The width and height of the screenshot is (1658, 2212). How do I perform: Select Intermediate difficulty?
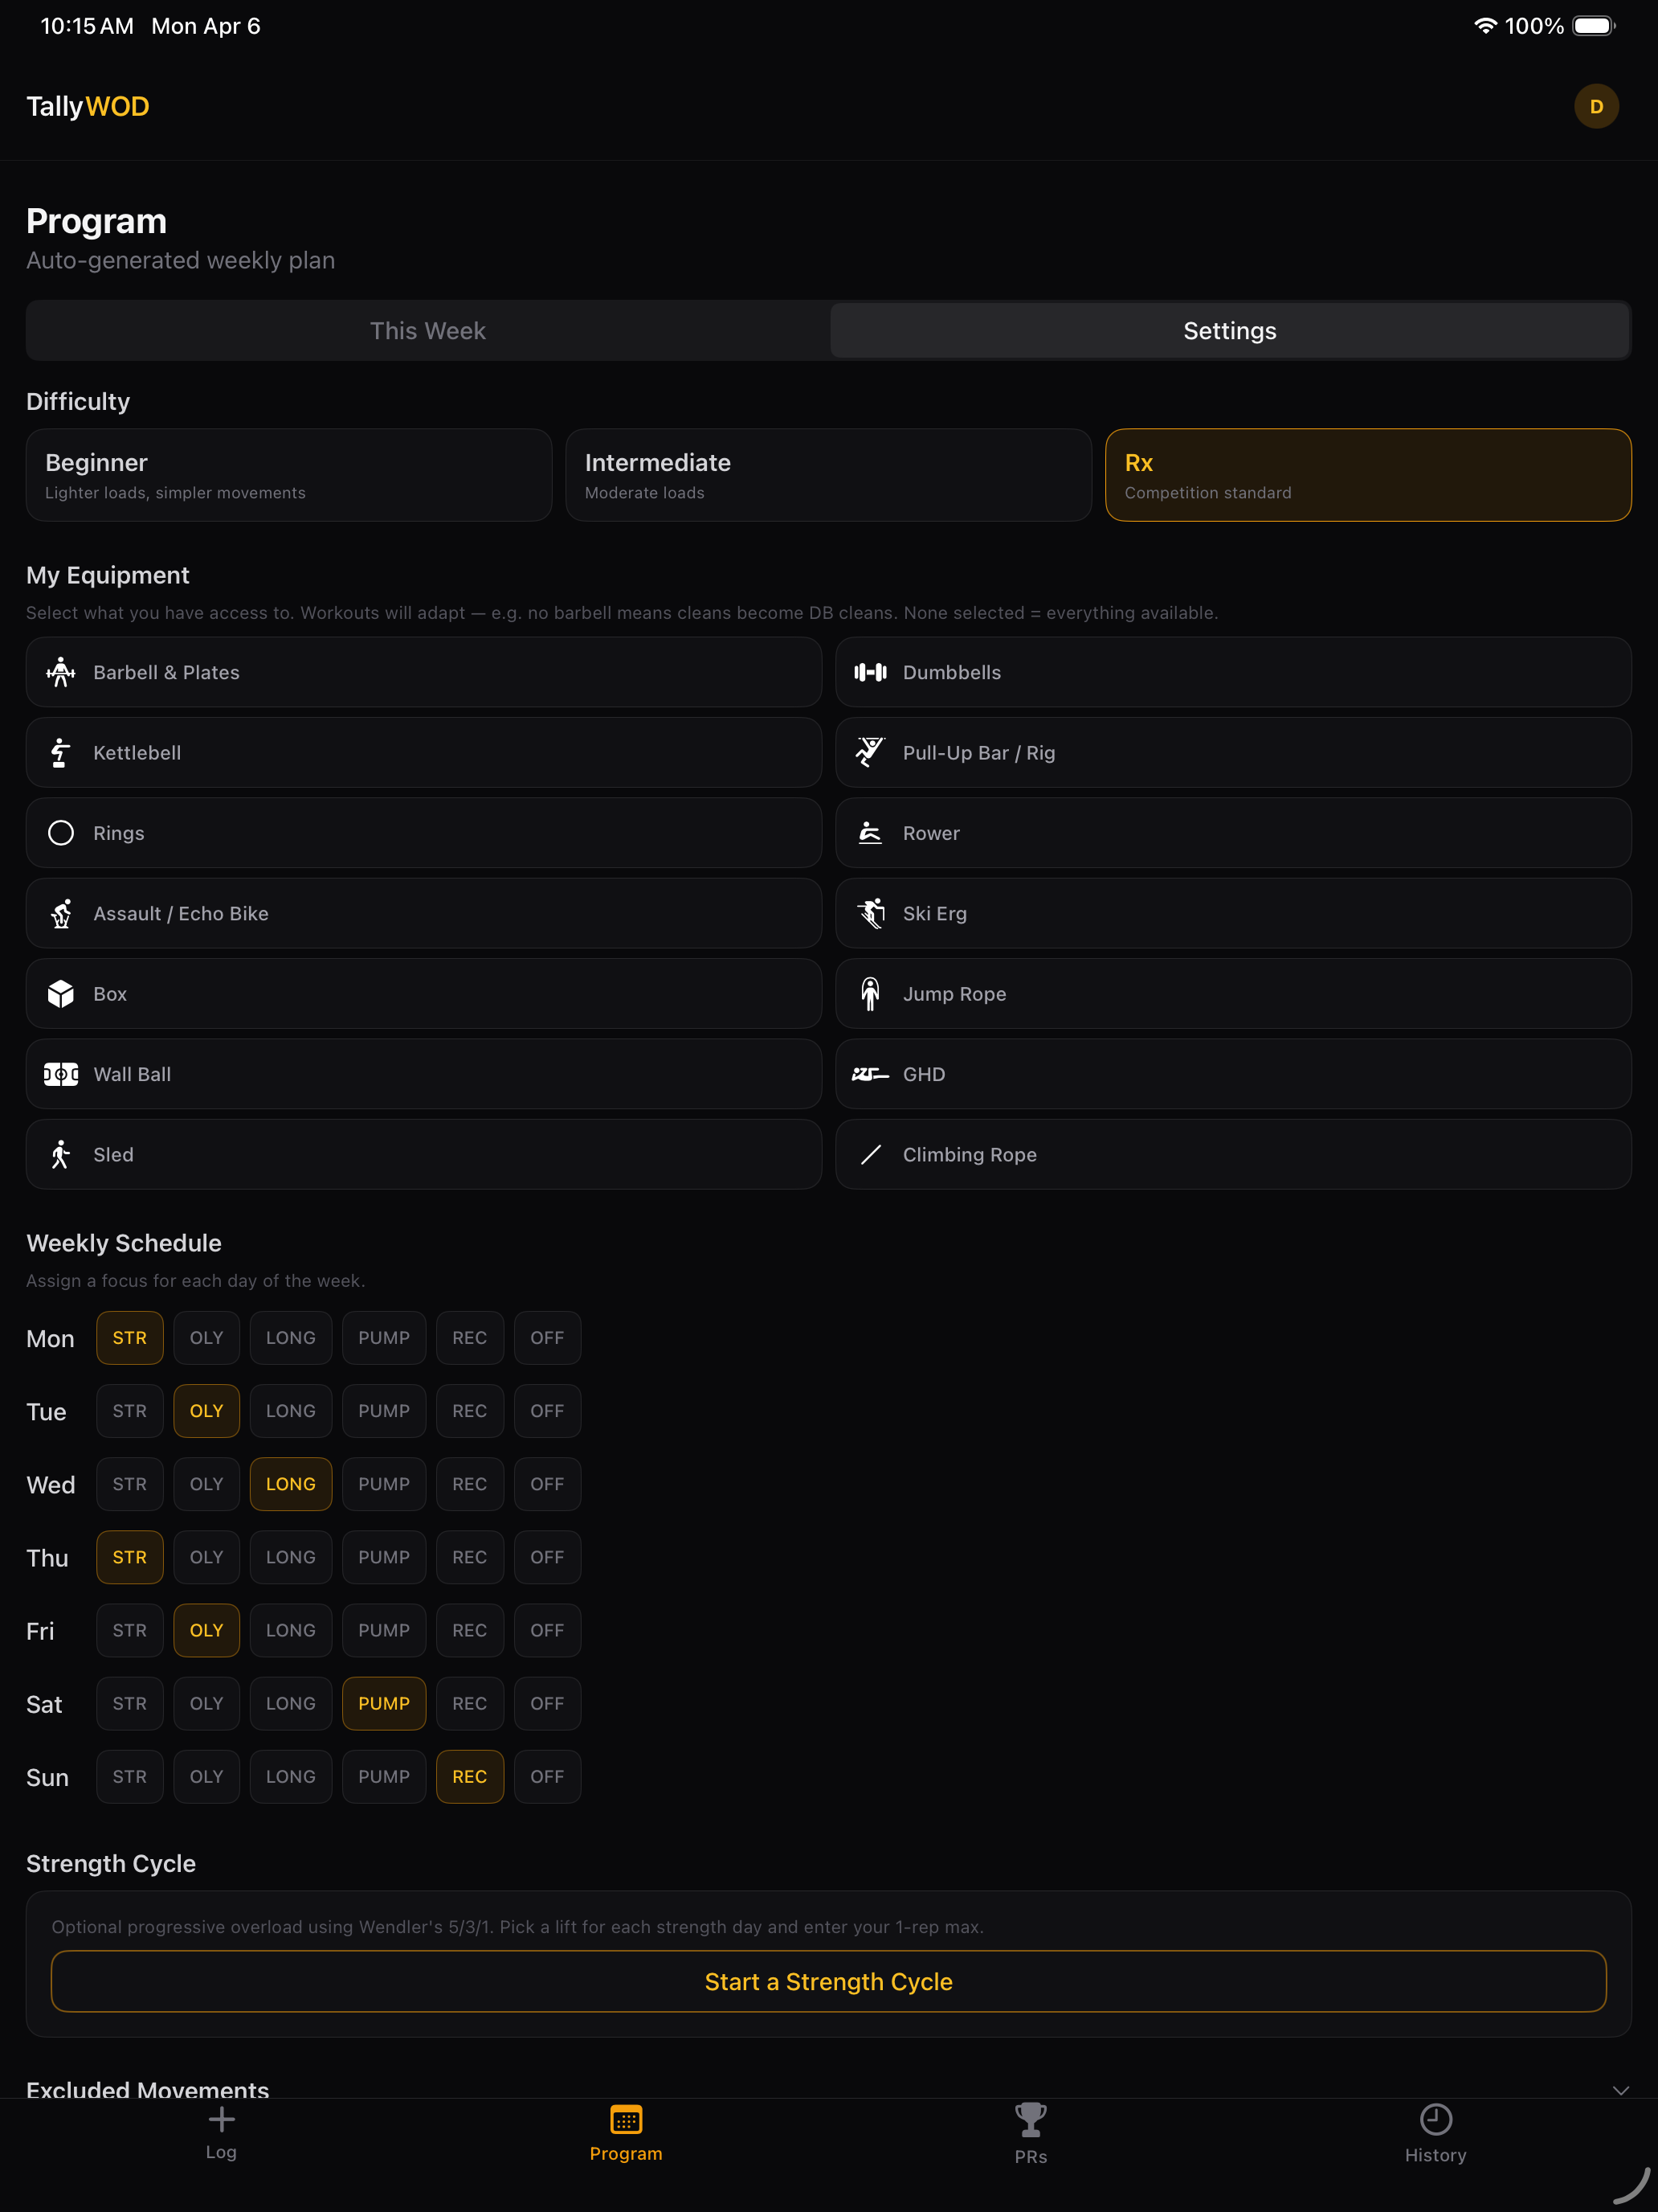pos(828,475)
